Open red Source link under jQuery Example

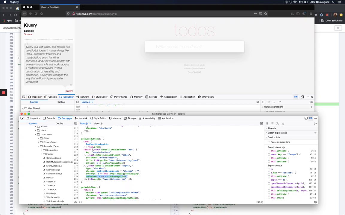click(28, 34)
